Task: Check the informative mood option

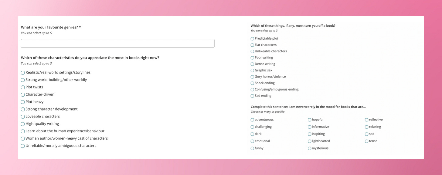Action: click(309, 127)
